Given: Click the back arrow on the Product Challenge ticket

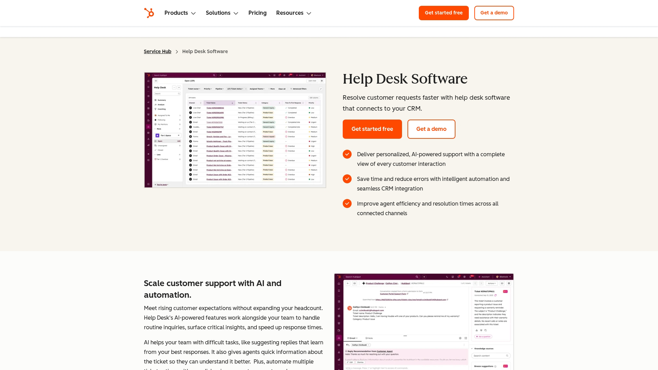Looking at the screenshot, I should 348,283.
